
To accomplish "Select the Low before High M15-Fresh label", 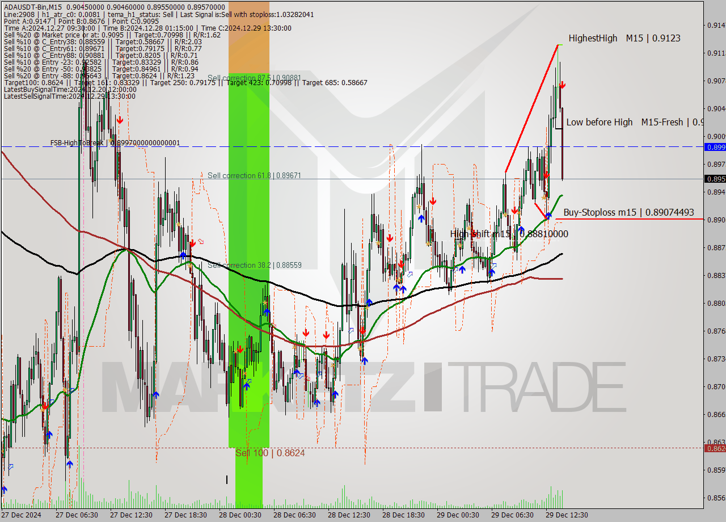I will tap(635, 122).
